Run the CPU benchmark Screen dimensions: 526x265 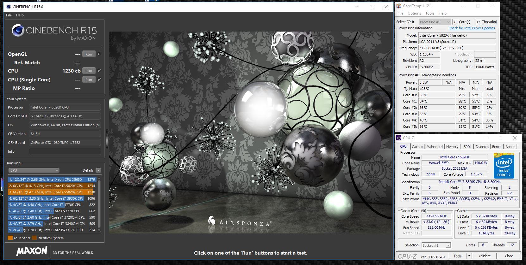pyautogui.click(x=89, y=71)
